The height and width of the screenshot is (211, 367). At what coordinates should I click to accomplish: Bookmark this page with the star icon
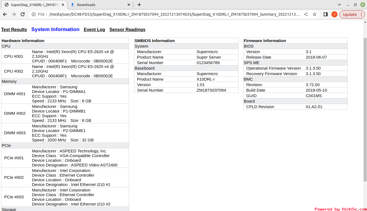click(x=315, y=14)
